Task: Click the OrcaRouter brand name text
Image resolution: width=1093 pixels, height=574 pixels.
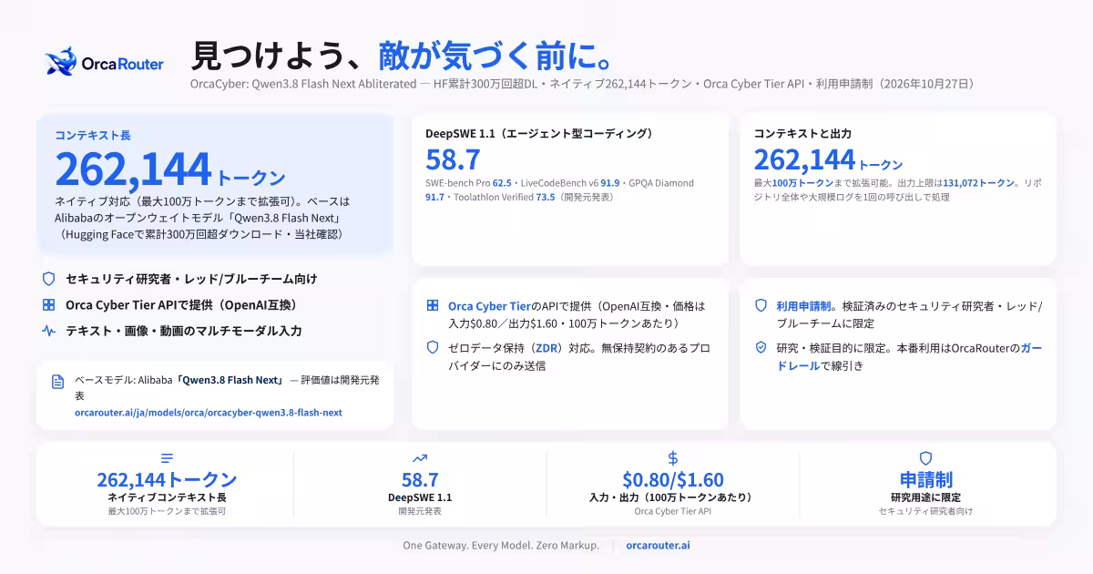Action: [x=122, y=64]
